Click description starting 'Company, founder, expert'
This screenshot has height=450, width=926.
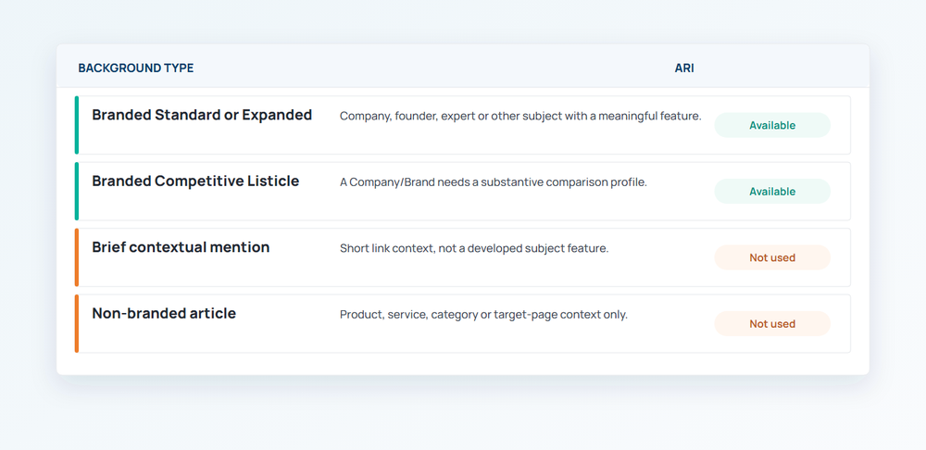coord(520,117)
